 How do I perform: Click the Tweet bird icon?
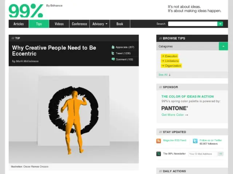click(113, 53)
